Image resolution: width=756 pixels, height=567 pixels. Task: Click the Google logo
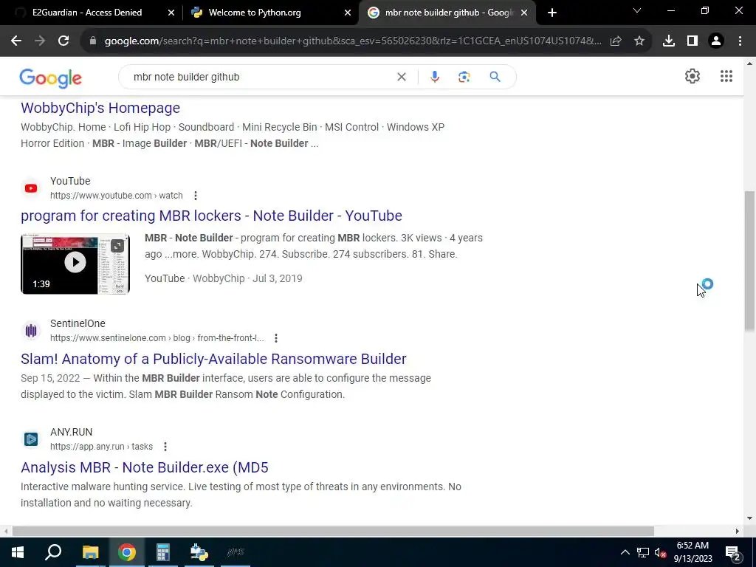tap(51, 78)
